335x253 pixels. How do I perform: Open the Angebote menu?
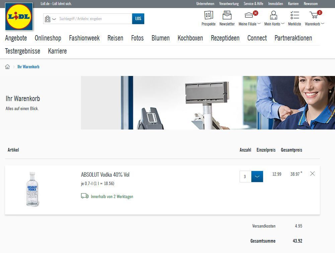16,38
